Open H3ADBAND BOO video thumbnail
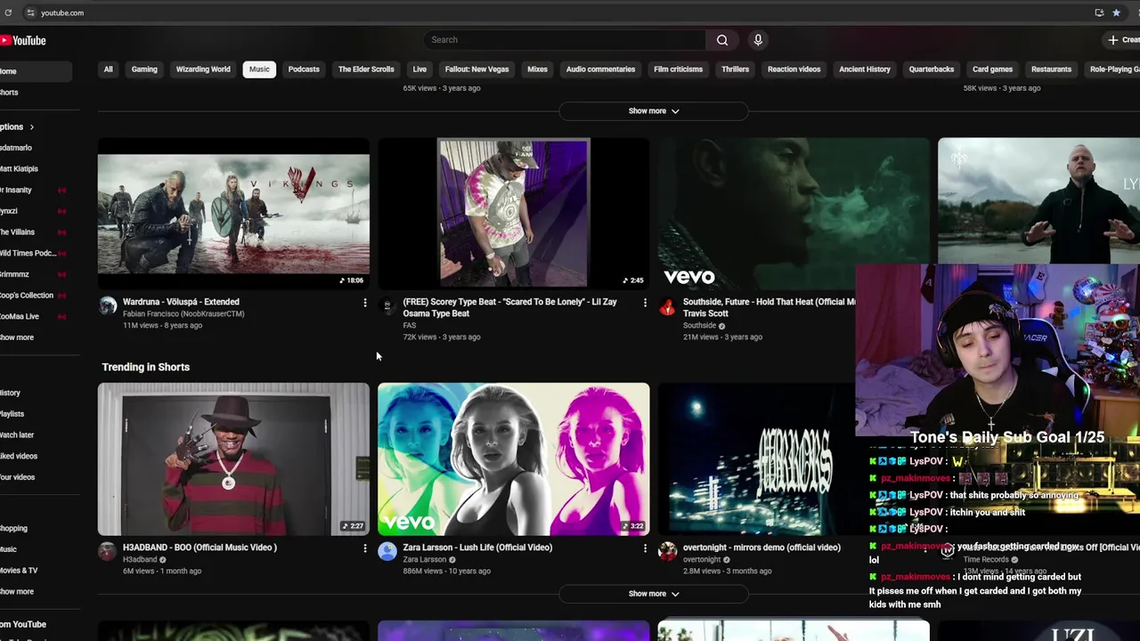The height and width of the screenshot is (641, 1140). (x=233, y=459)
